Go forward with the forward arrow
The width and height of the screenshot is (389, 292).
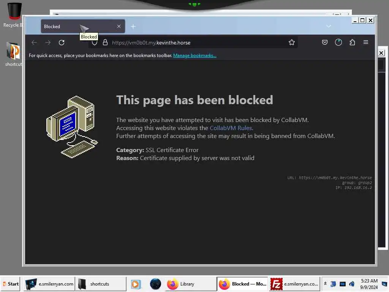pyautogui.click(x=48, y=43)
